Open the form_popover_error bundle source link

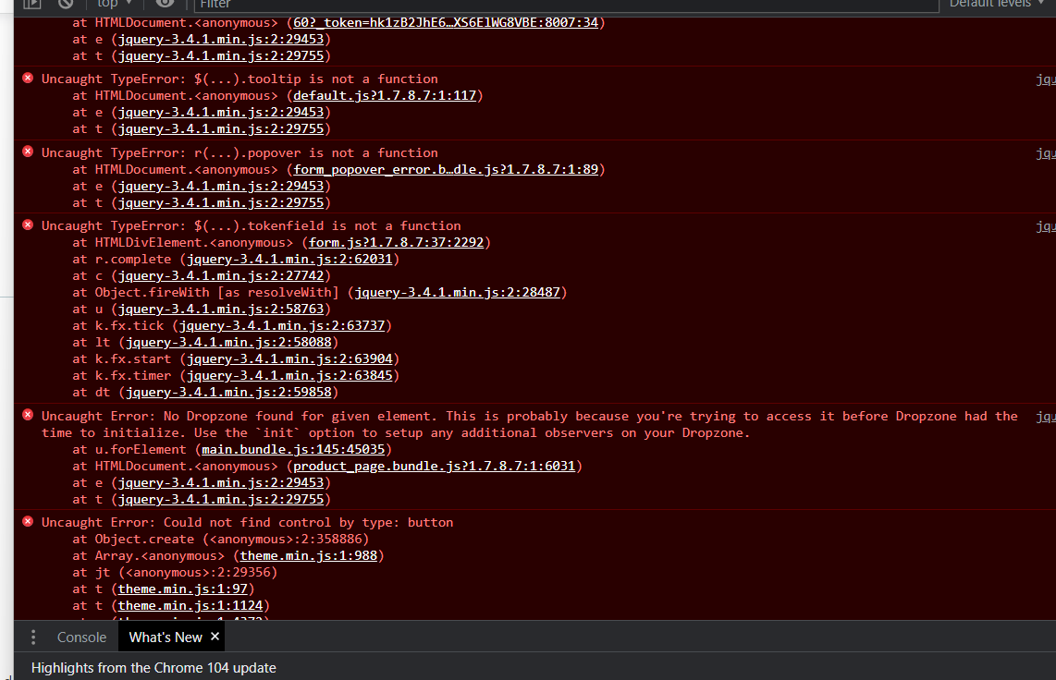[445, 169]
